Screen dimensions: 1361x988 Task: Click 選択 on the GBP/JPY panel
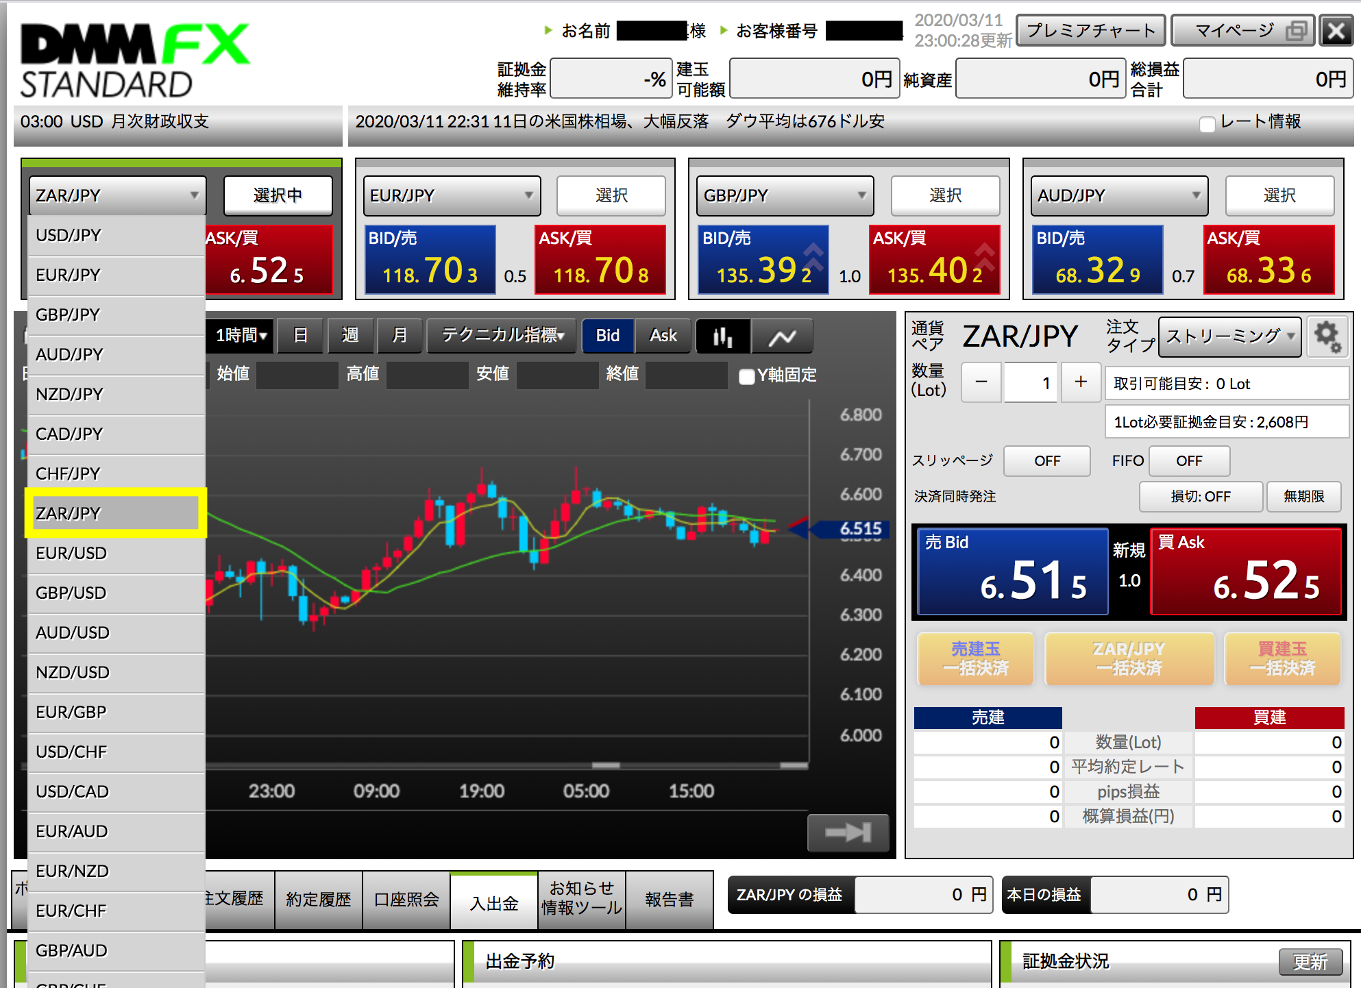pos(945,195)
